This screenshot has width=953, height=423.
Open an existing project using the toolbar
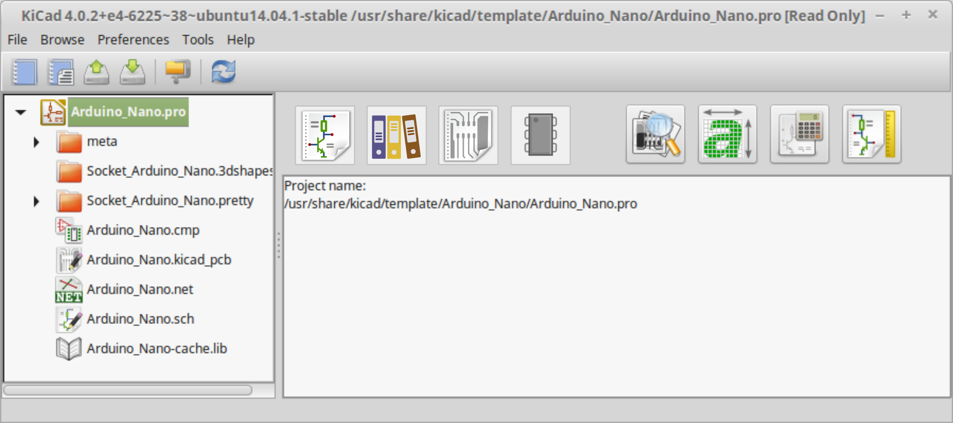tap(97, 72)
